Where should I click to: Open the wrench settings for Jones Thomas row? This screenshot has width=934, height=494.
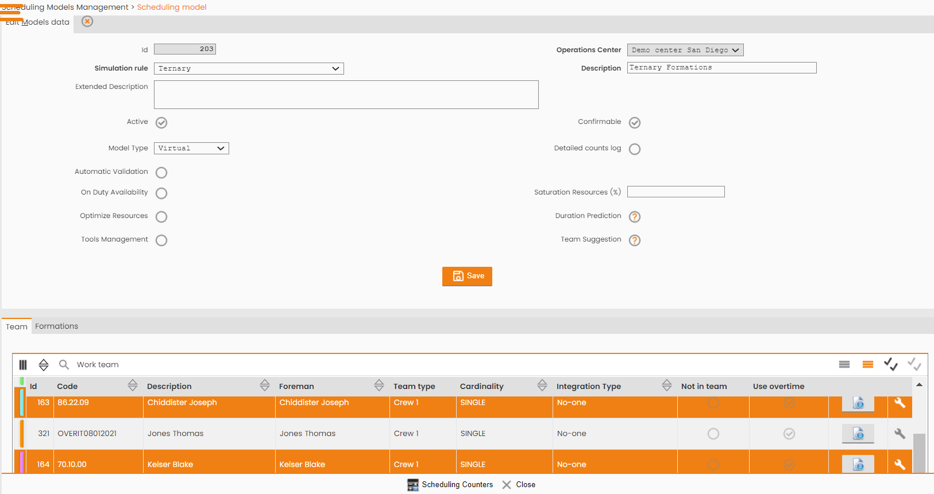(900, 434)
